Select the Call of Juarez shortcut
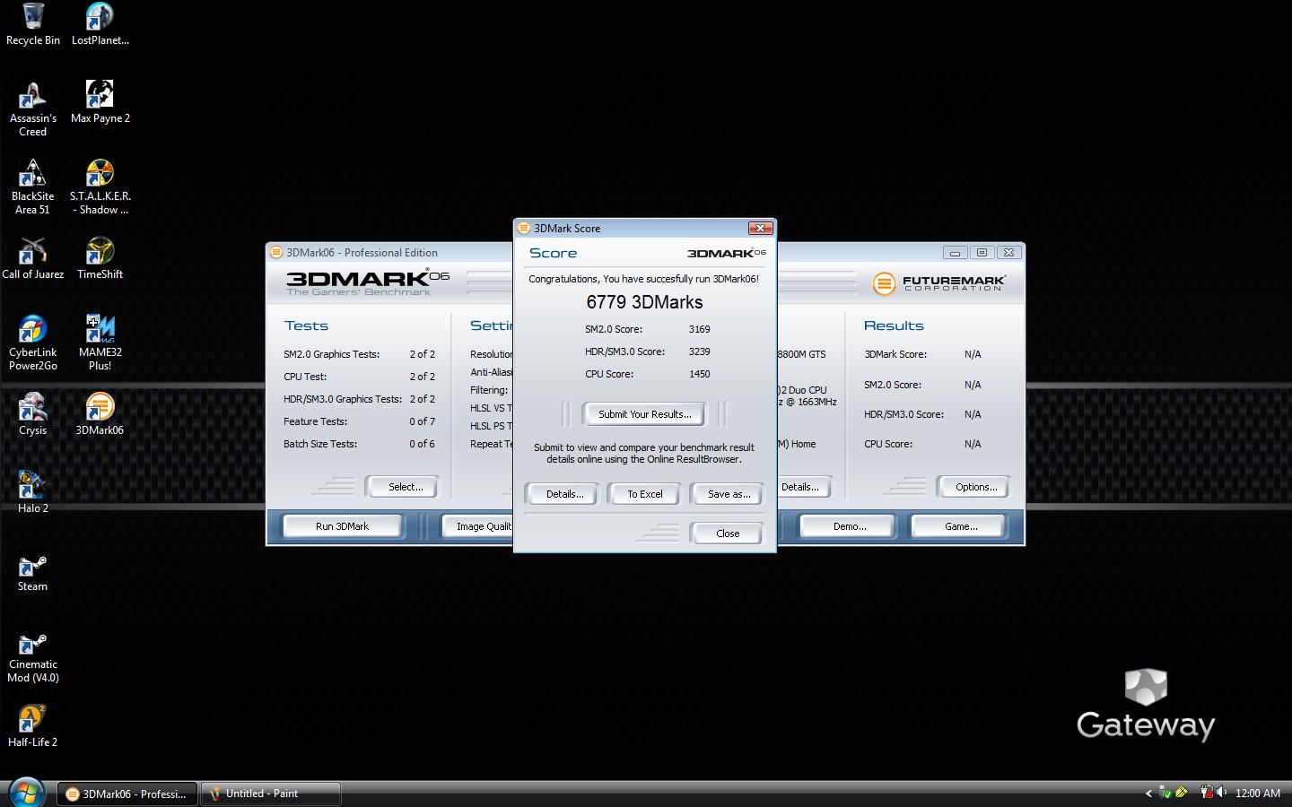The height and width of the screenshot is (807, 1292). [x=33, y=258]
